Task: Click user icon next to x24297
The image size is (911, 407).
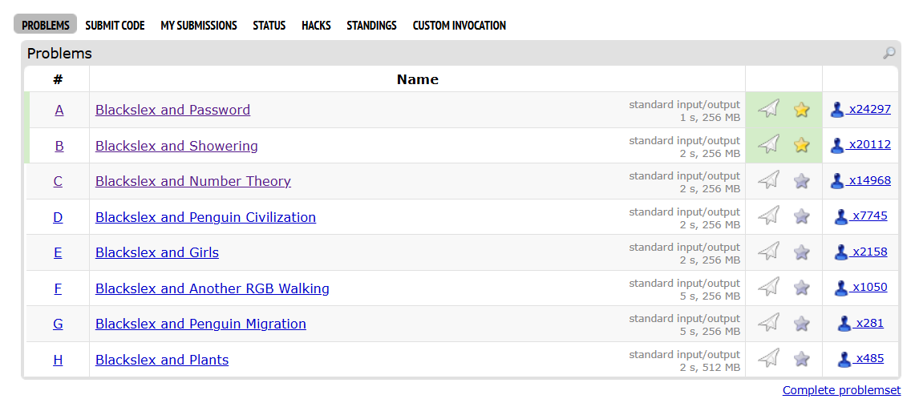Action: pos(837,110)
